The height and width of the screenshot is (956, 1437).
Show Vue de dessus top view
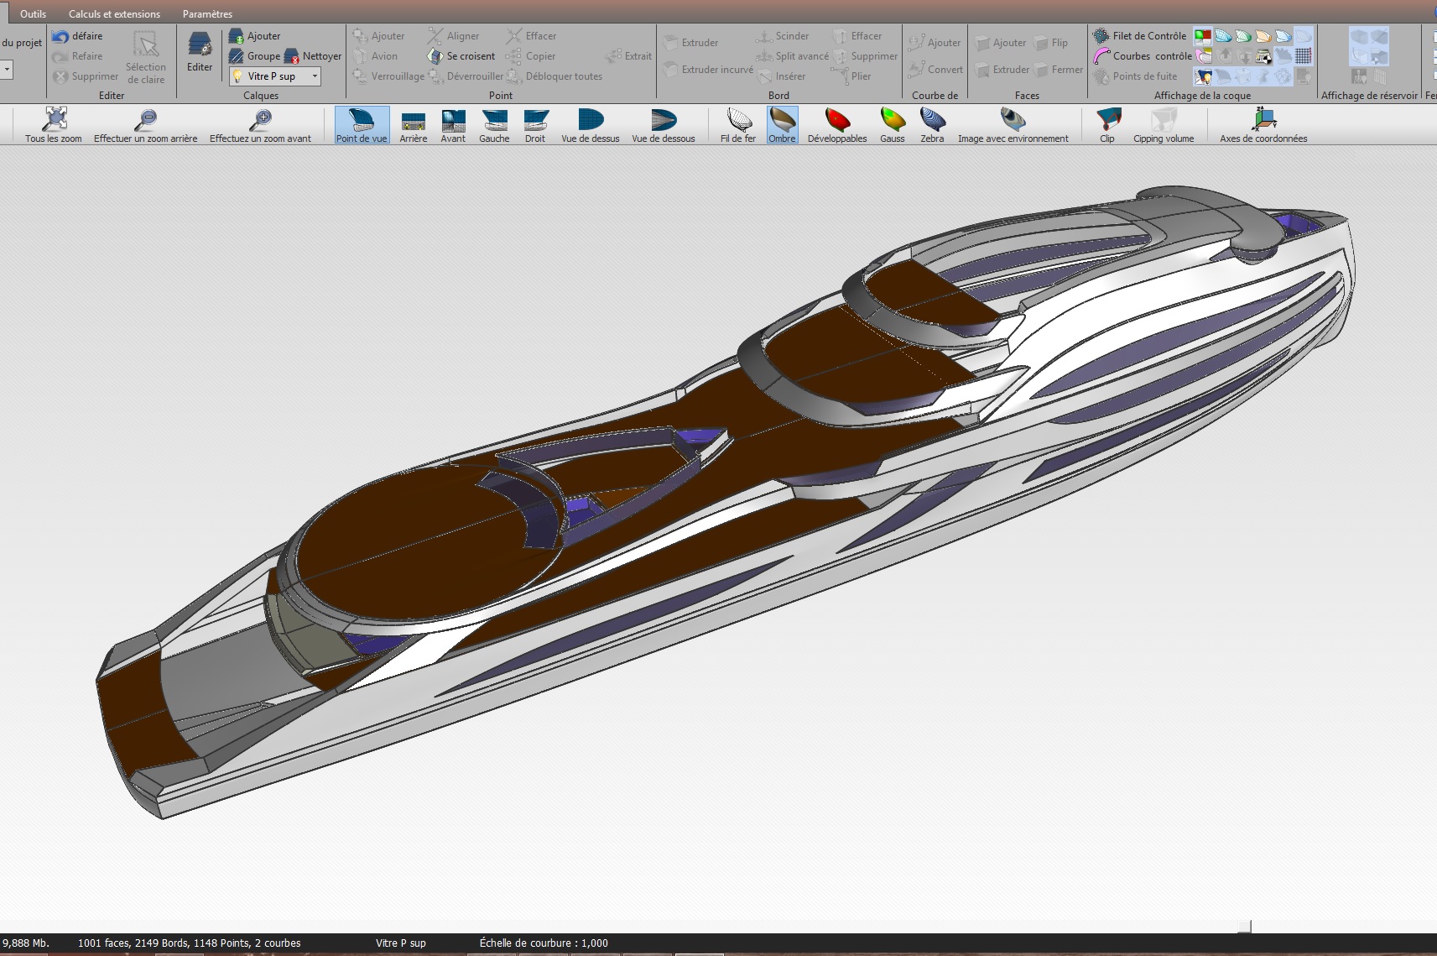click(591, 125)
